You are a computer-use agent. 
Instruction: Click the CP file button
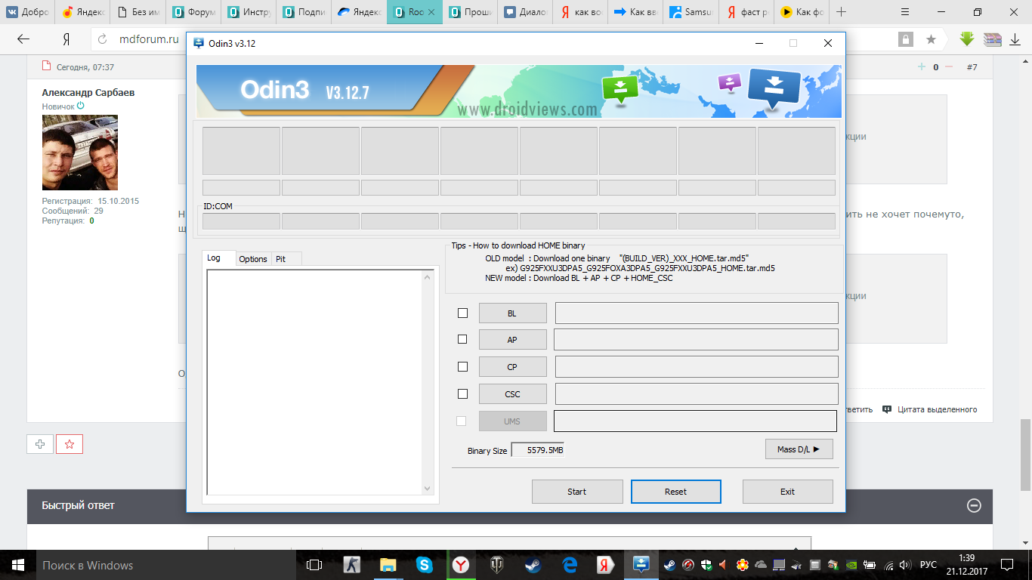512,367
